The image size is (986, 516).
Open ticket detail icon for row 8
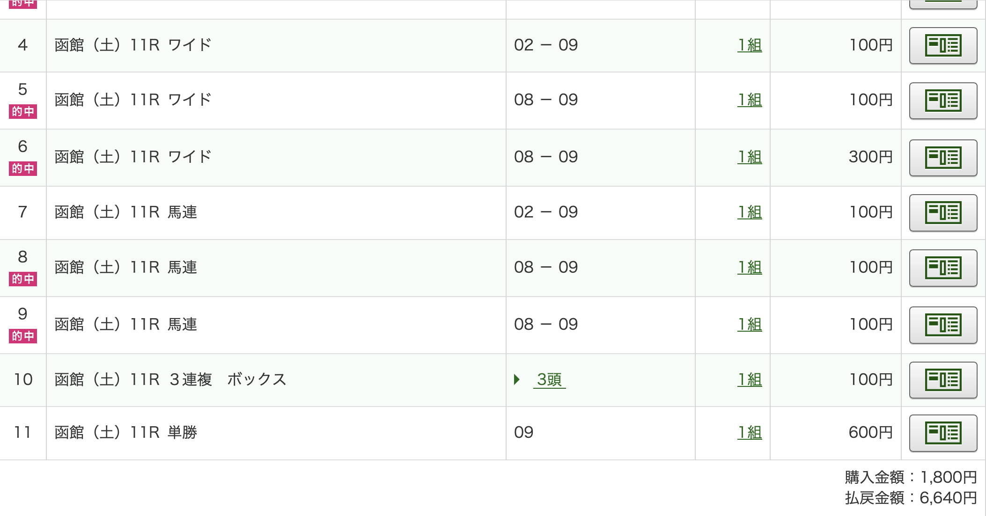pyautogui.click(x=943, y=268)
